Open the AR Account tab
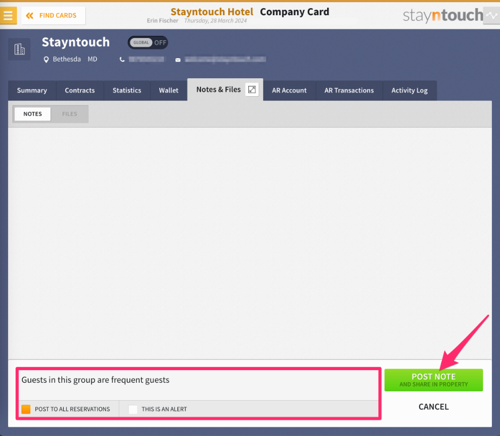Image resolution: width=500 pixels, height=436 pixels. 289,91
